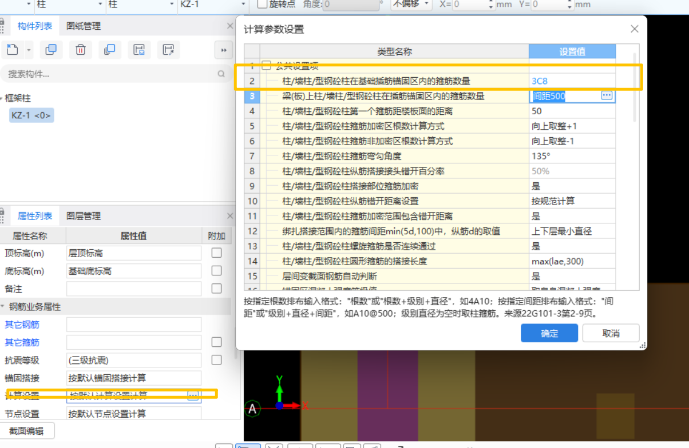Click the 设置值 column header

coord(572,51)
